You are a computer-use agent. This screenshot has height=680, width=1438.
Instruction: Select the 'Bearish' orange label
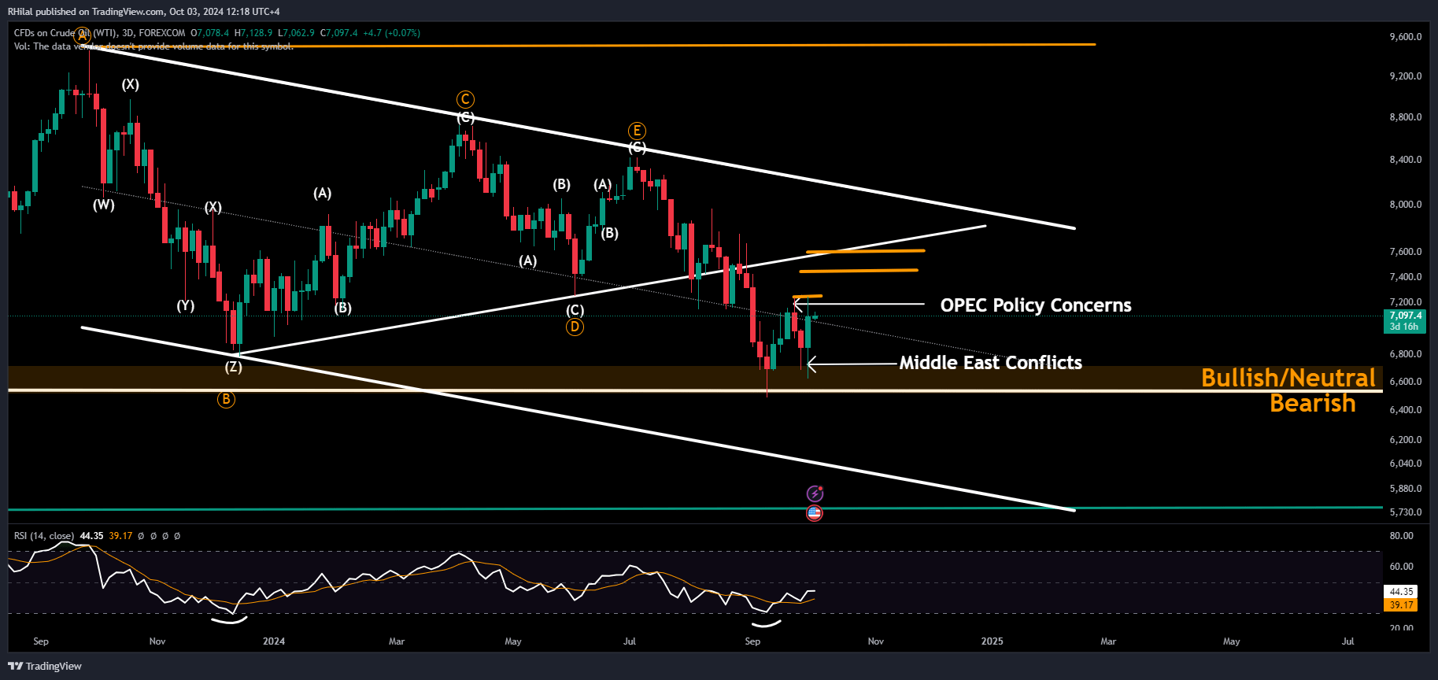pyautogui.click(x=1313, y=403)
